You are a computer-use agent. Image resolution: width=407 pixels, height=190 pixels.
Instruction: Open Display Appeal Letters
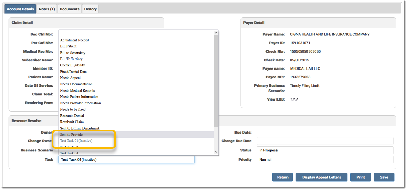(321, 177)
